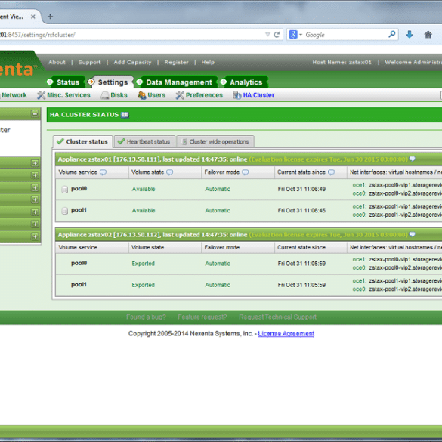Show Volume state column help bubble
This screenshot has width=442, height=442.
(170, 172)
